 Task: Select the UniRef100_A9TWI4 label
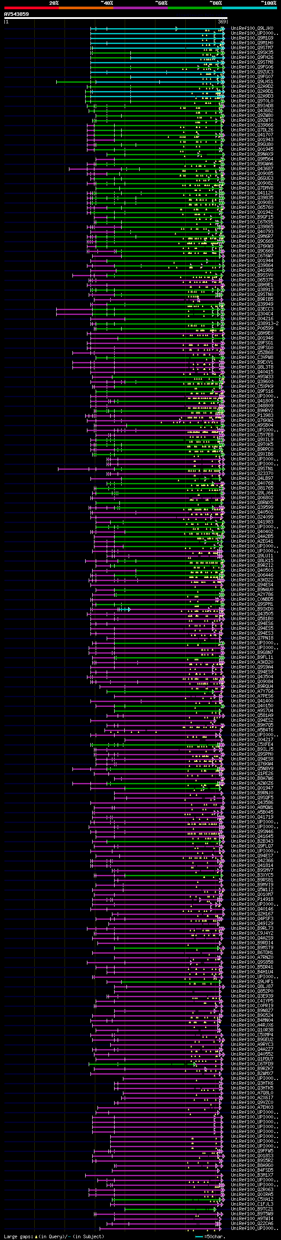(252, 1219)
